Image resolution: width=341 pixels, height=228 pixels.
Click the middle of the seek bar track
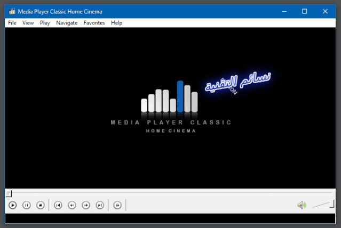pos(170,193)
